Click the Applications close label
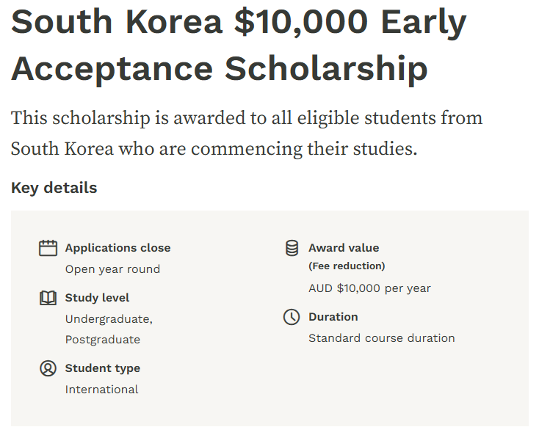The height and width of the screenshot is (427, 539). pos(118,248)
